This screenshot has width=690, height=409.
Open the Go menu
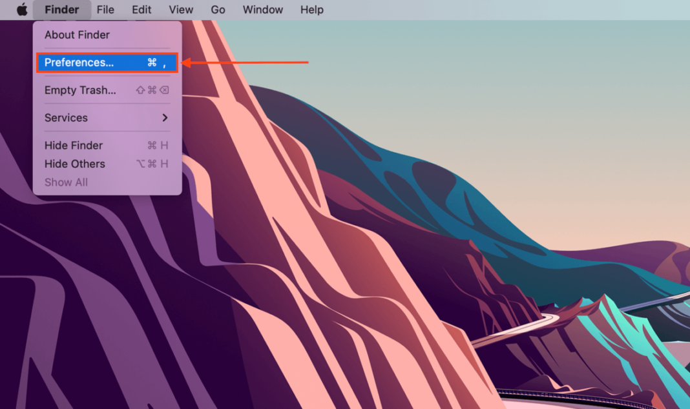[218, 10]
